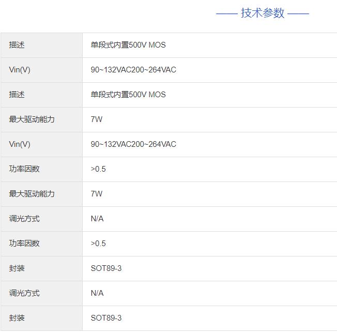Select the second Vin(V) label cell

point(20,144)
